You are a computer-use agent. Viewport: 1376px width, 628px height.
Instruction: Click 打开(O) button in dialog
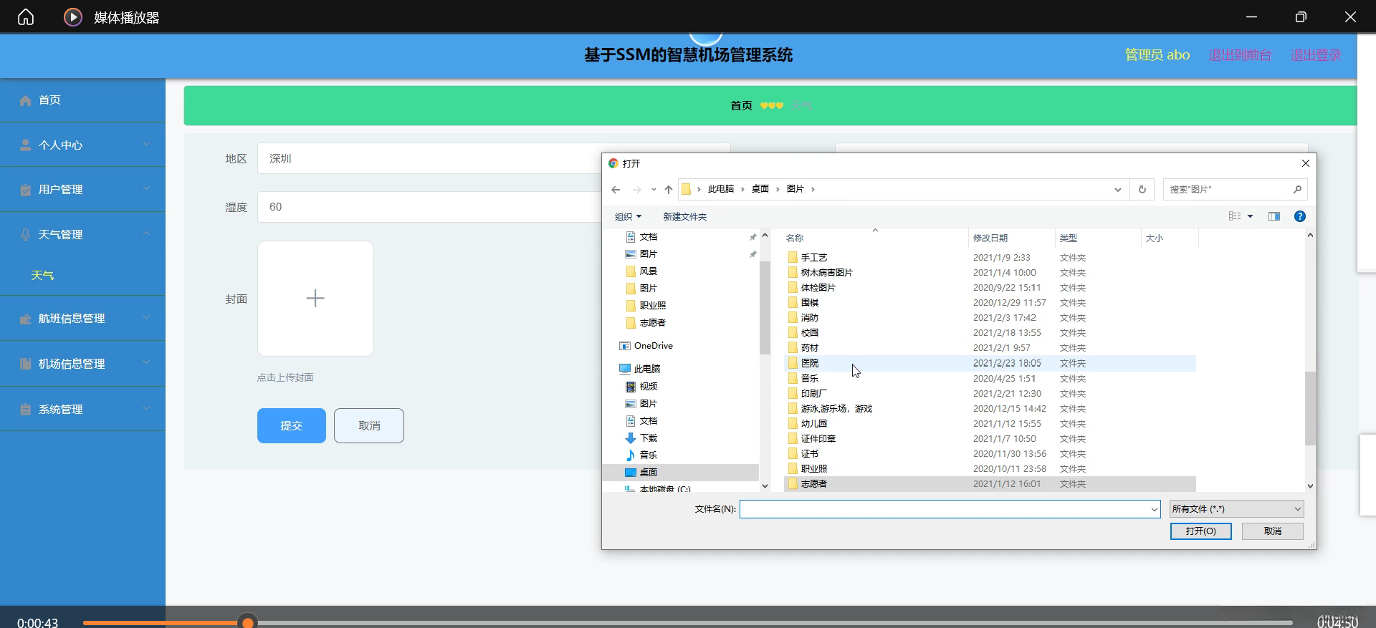(x=1201, y=531)
